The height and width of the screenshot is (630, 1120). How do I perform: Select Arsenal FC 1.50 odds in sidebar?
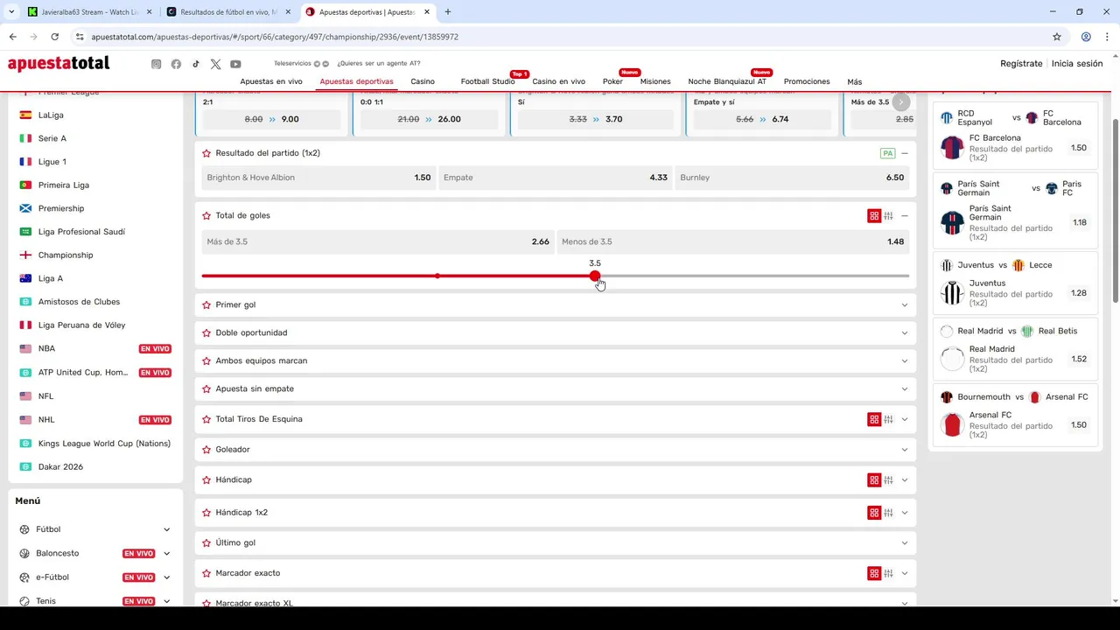tap(1079, 425)
